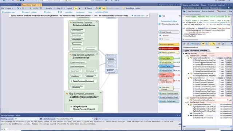Image resolution: width=233 pixels, height=131 pixels.
Task: Enable Context-Sensitive Help checkbox
Action: tap(162, 24)
